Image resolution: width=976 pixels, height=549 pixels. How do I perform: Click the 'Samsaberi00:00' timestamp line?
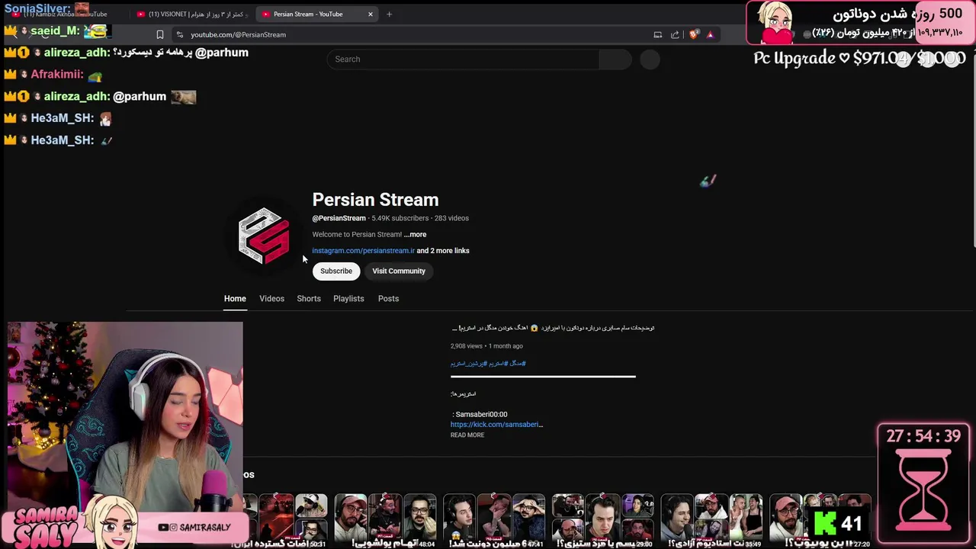(x=480, y=415)
